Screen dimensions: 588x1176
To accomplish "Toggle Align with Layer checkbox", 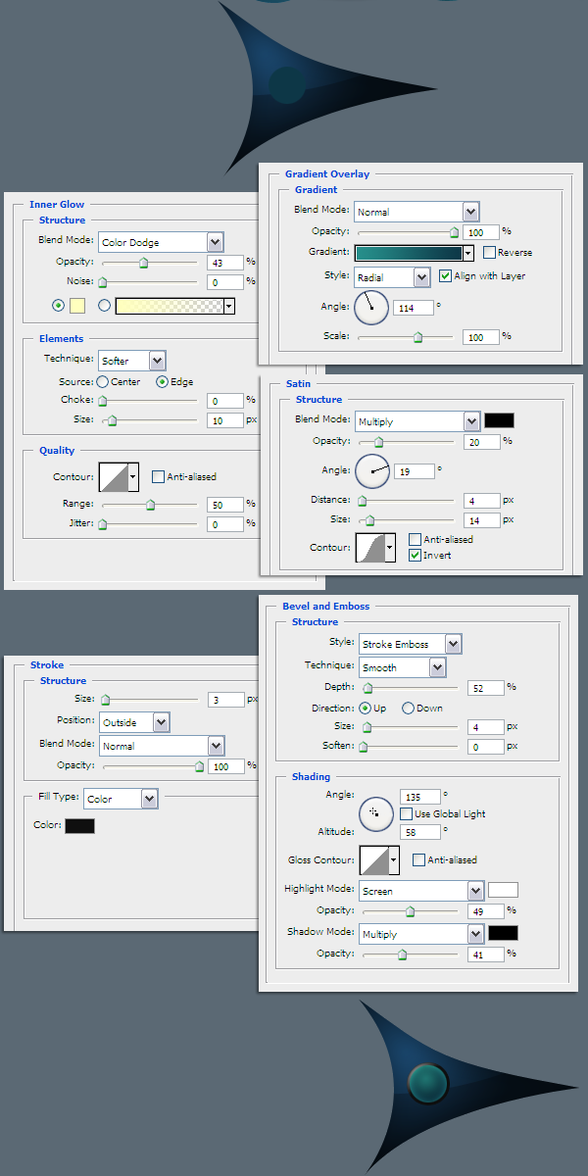I will tap(445, 276).
